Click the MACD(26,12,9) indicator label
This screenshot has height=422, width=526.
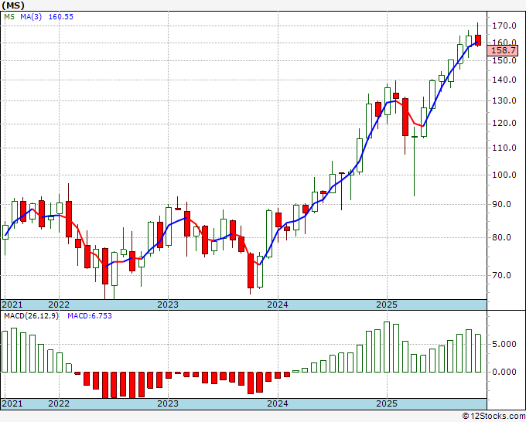click(x=31, y=316)
